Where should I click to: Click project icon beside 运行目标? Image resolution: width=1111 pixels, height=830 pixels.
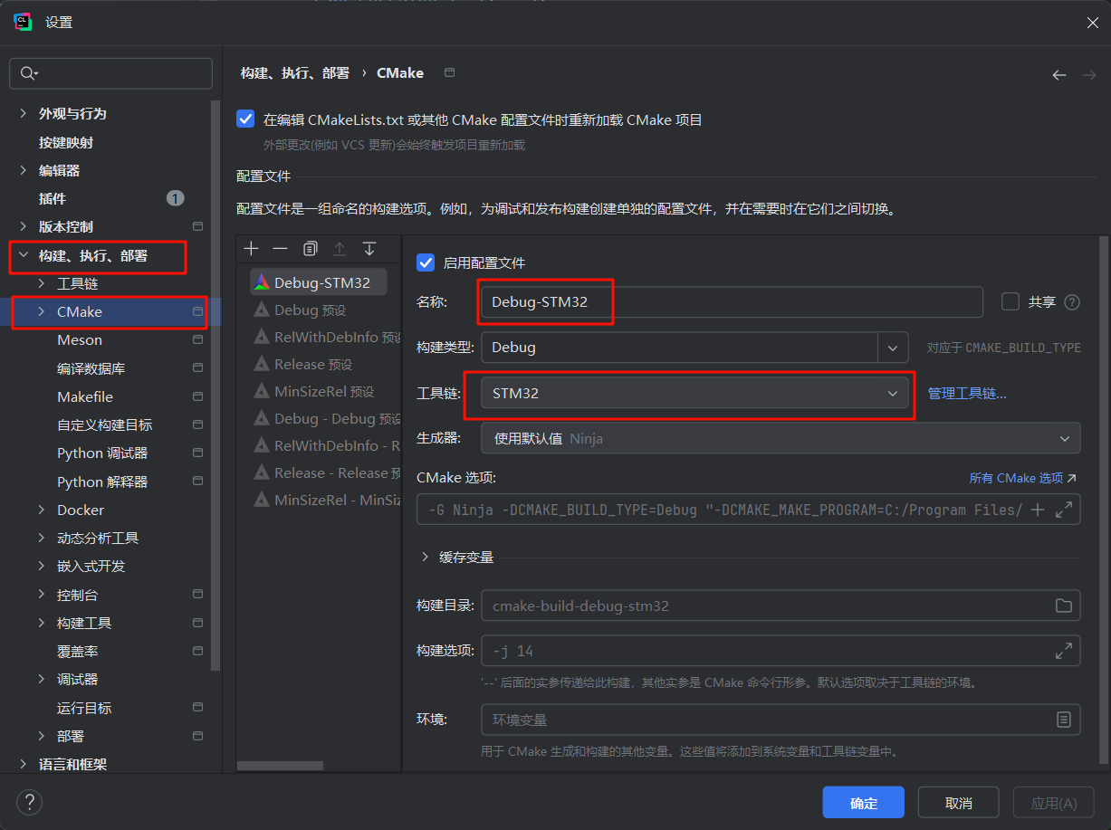coord(197,707)
